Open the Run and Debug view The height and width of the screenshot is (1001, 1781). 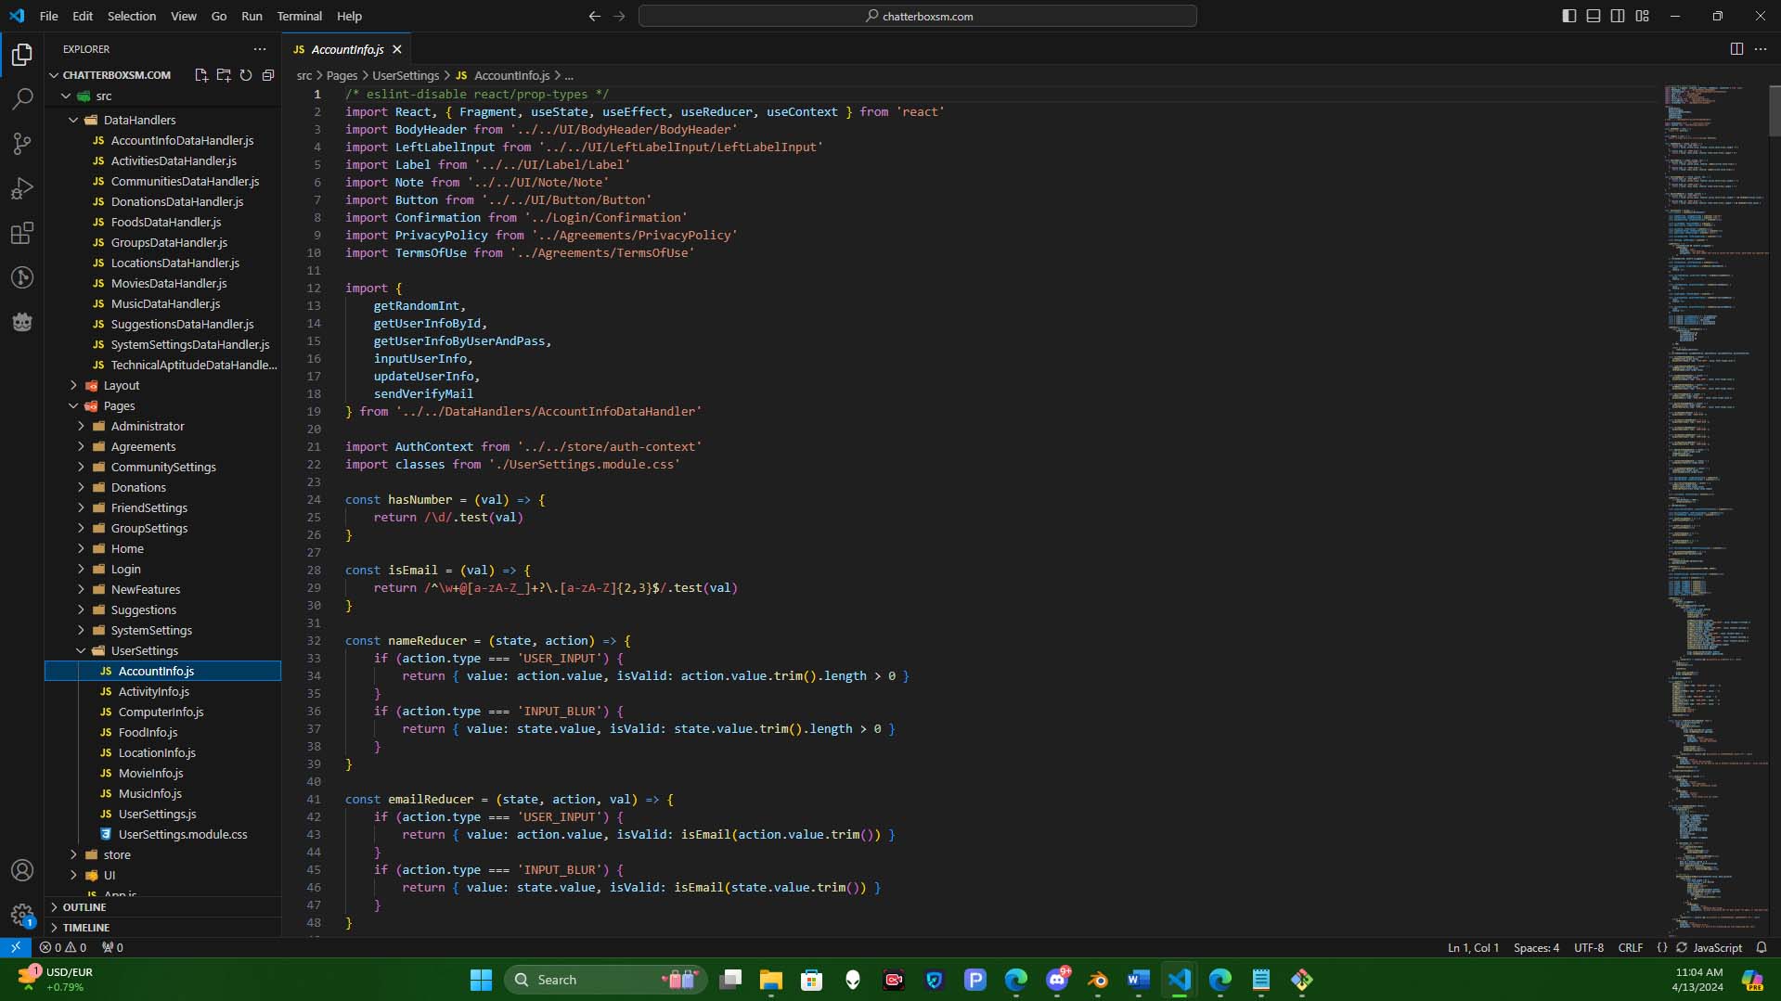point(22,188)
